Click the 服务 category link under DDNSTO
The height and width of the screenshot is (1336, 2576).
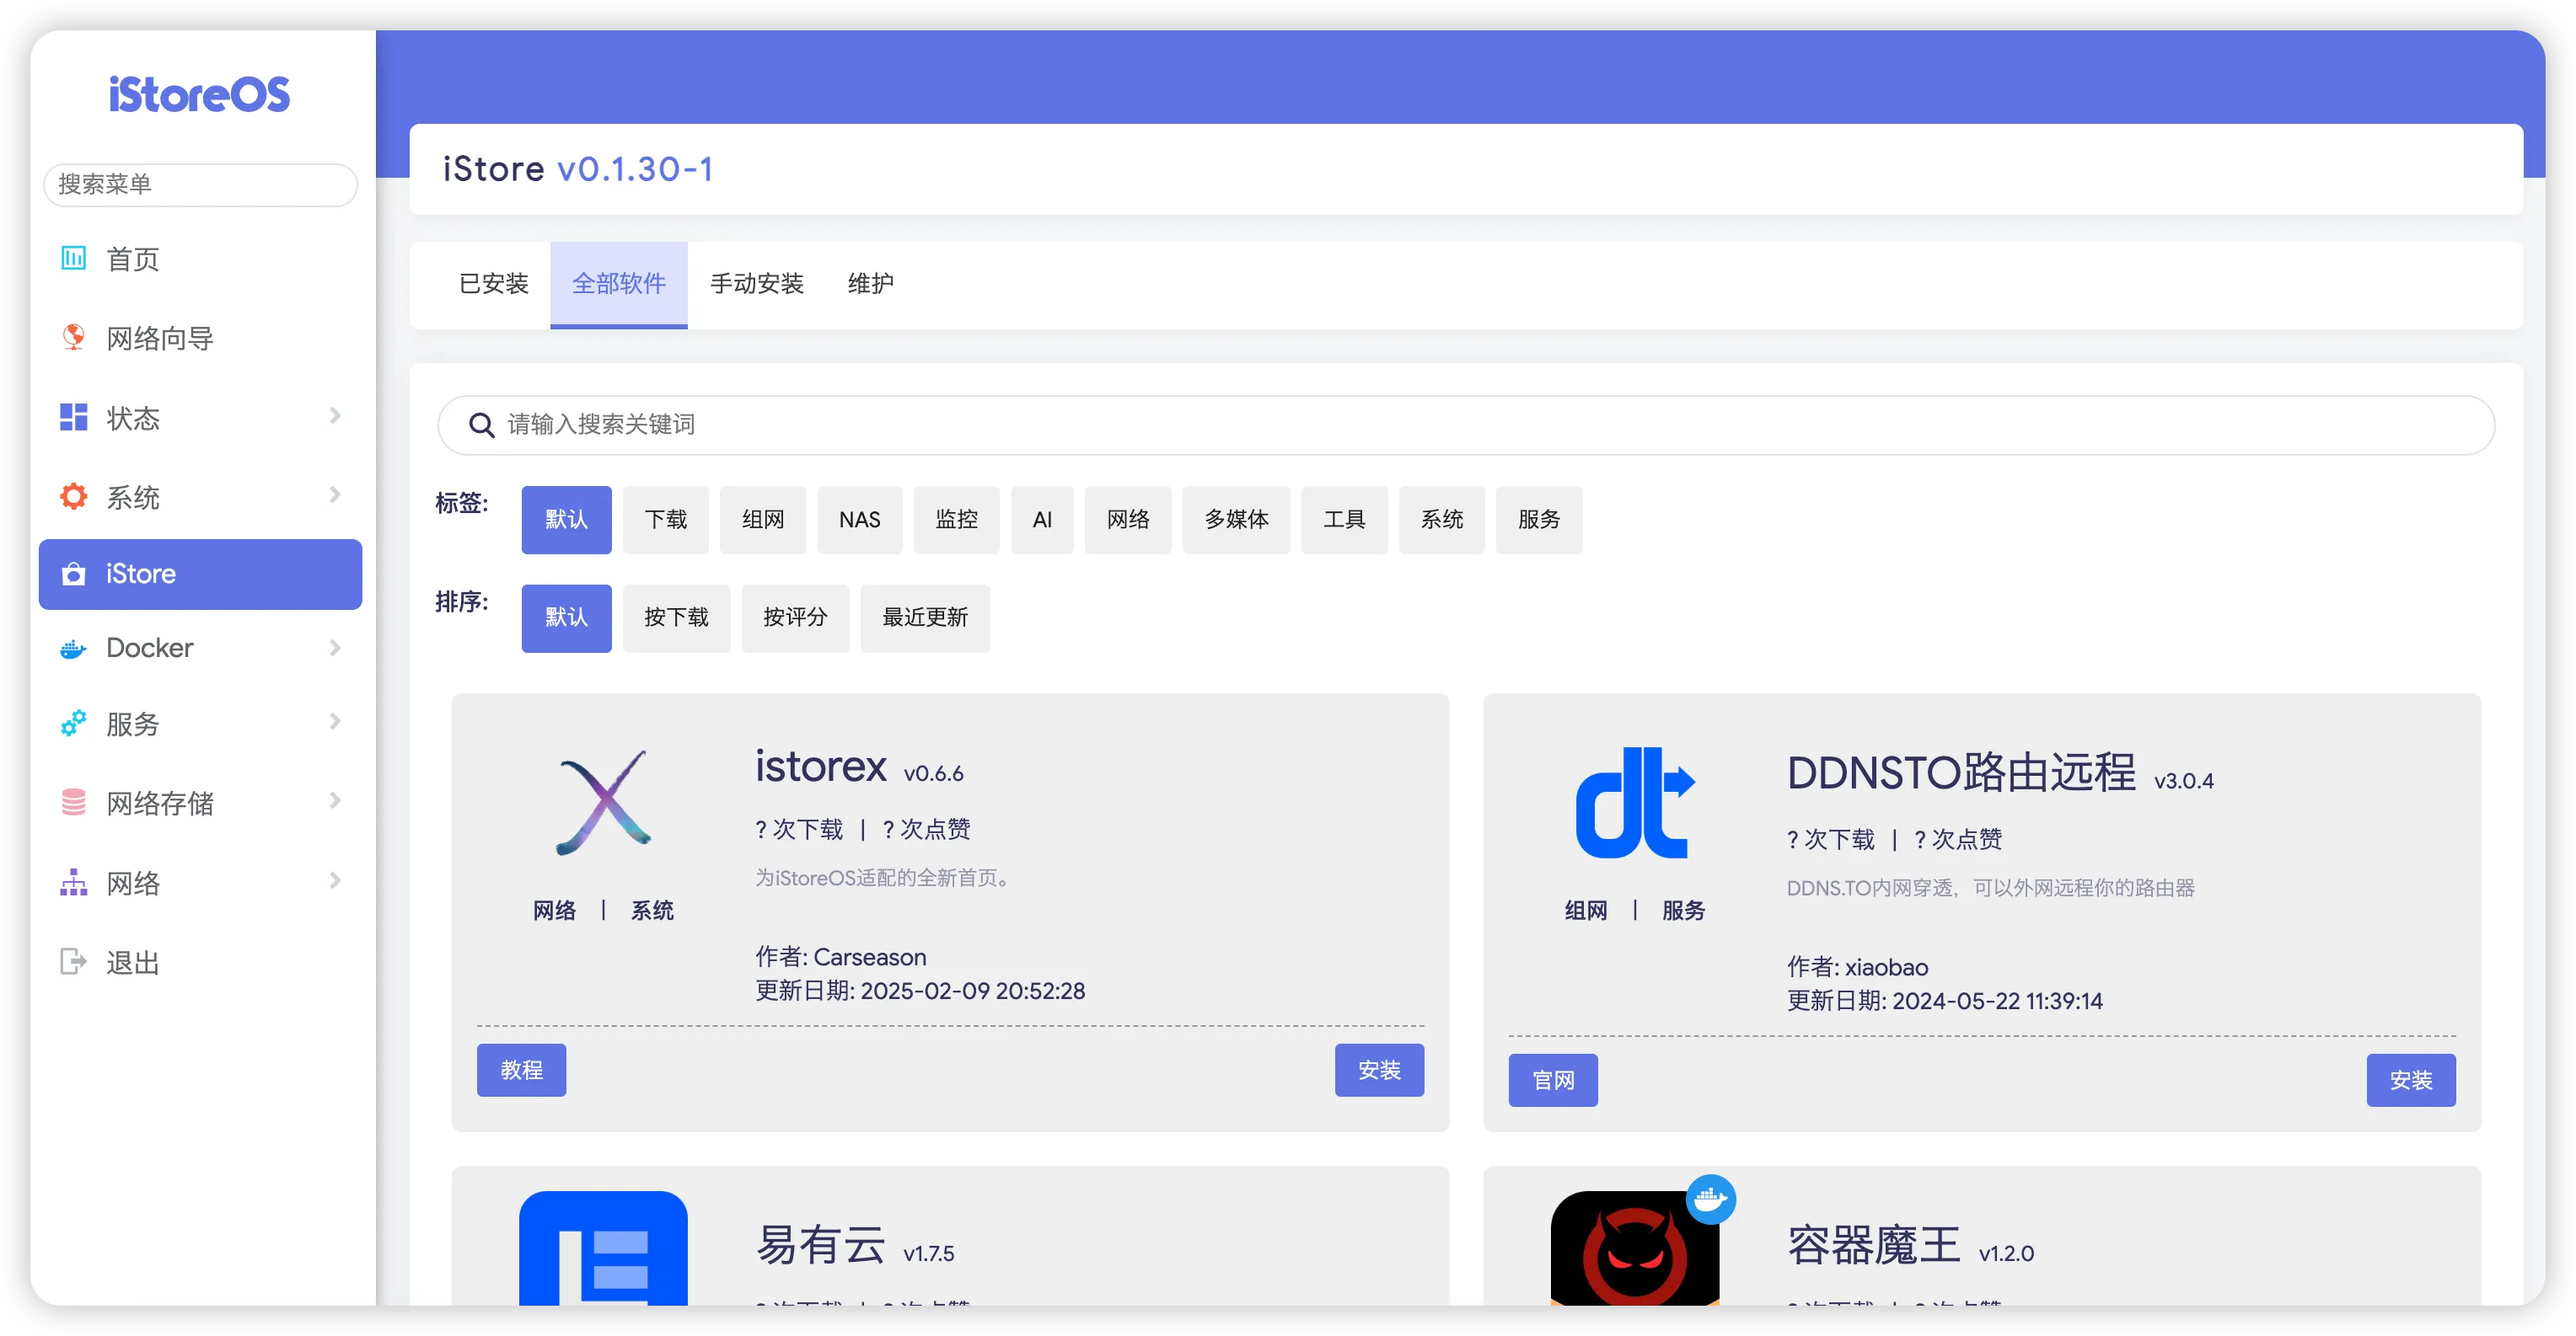(1683, 911)
